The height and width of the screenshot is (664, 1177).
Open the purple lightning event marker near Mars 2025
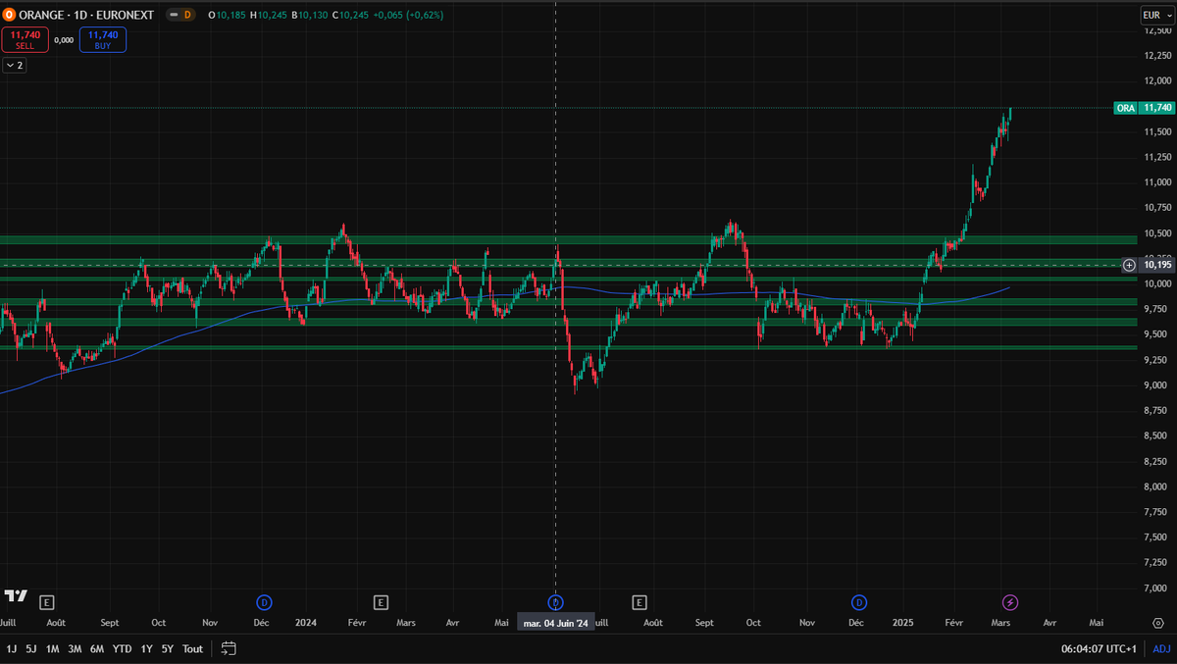point(1009,601)
